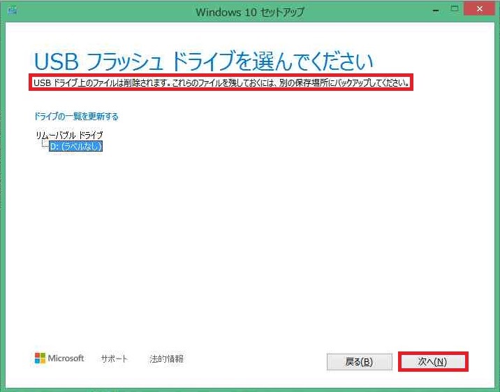Click the Microsoft logo
The width and height of the screenshot is (500, 392).
59,358
